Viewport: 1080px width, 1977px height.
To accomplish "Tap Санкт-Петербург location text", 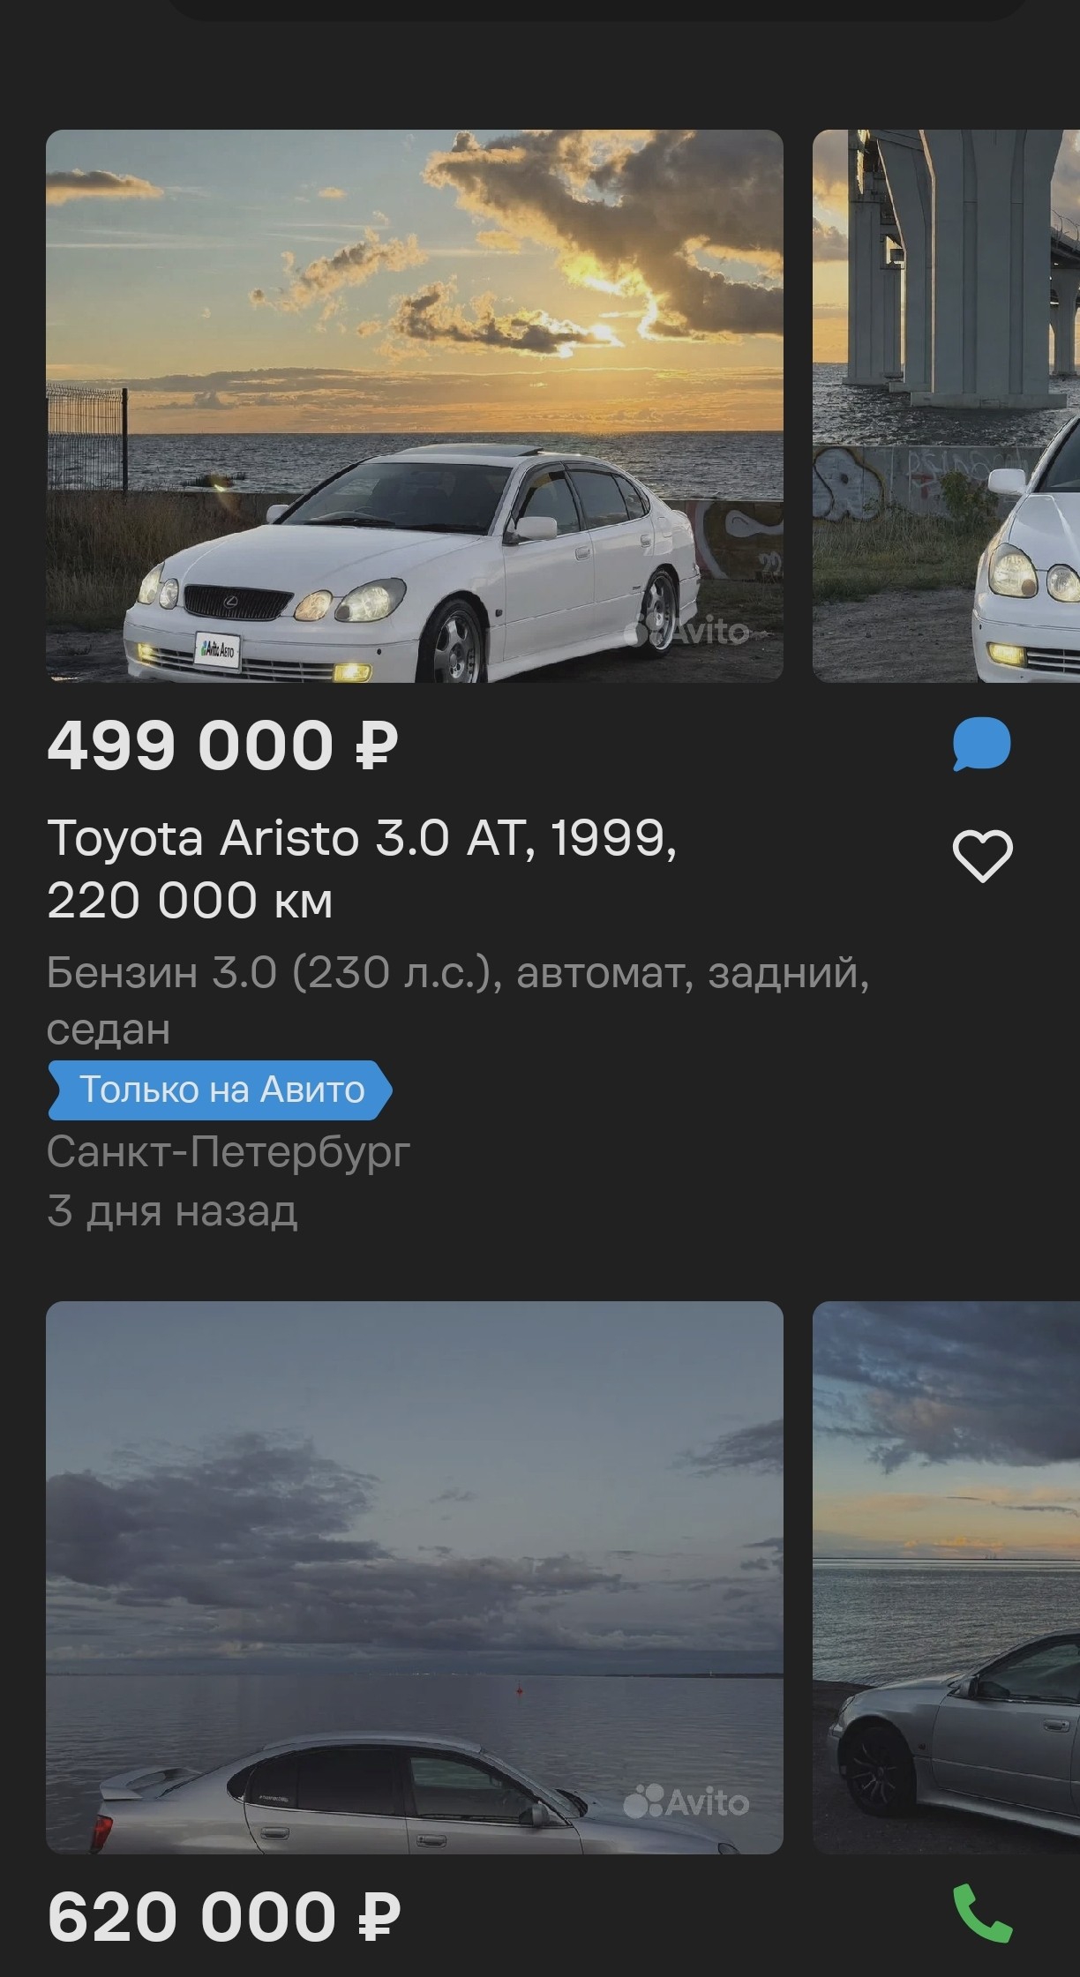I will pos(229,1151).
